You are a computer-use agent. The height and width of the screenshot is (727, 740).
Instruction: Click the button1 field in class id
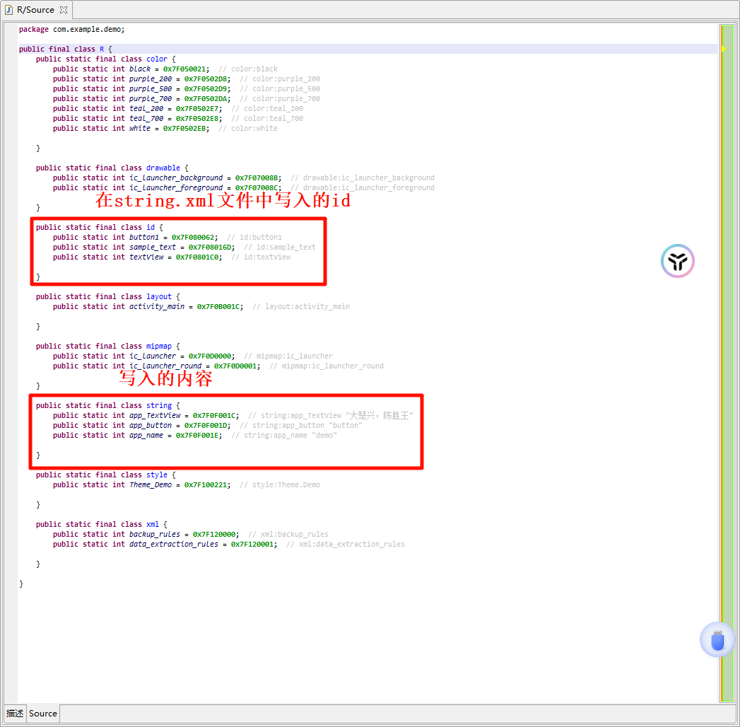tap(144, 238)
